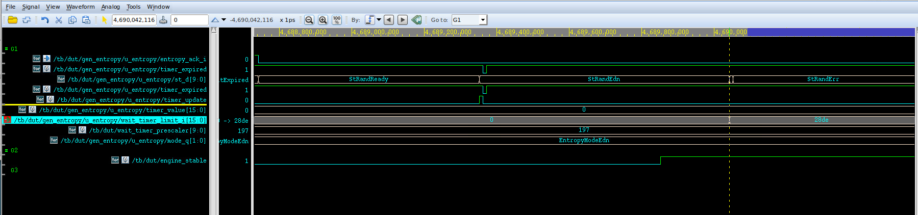Image resolution: width=918 pixels, height=215 pixels.
Task: Click the StRandReady state in waveform
Action: click(368, 79)
